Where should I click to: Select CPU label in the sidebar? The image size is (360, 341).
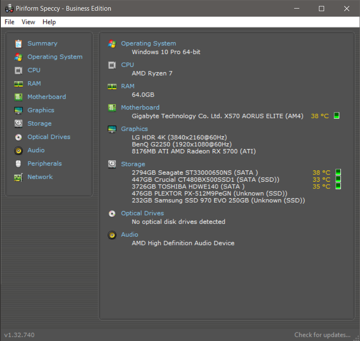[x=34, y=70]
